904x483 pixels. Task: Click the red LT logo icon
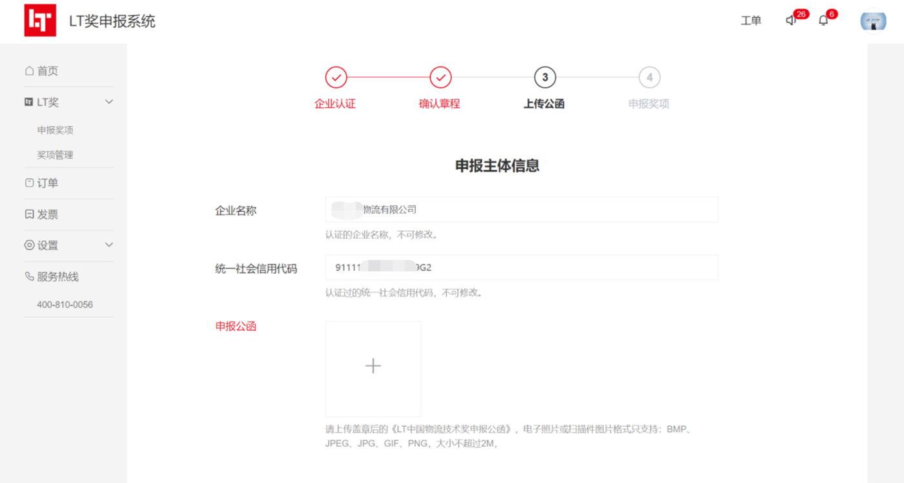(40, 21)
